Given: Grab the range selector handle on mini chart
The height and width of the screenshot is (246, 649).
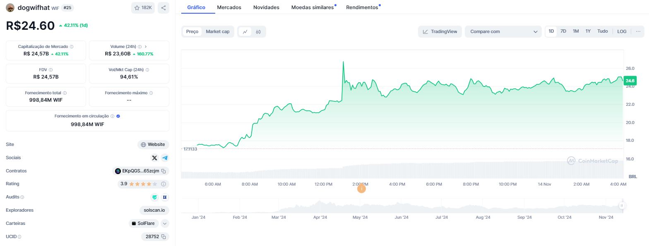Looking at the screenshot, I should [x=621, y=205].
